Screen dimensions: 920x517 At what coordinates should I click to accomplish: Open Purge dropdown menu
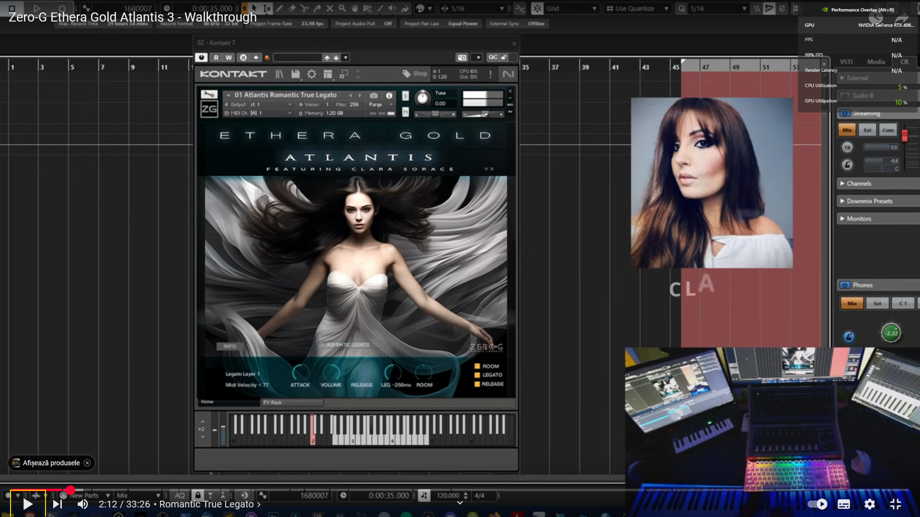(x=380, y=104)
